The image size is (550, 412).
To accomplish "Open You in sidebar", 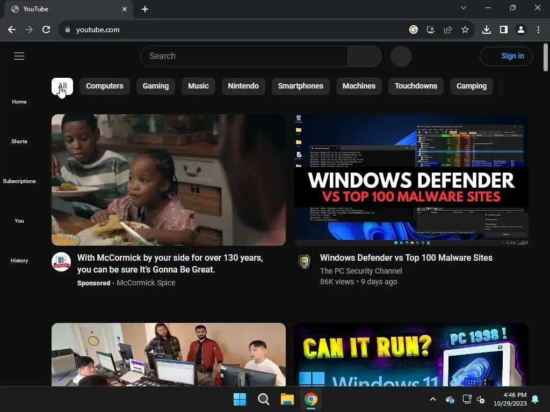I will (x=19, y=220).
